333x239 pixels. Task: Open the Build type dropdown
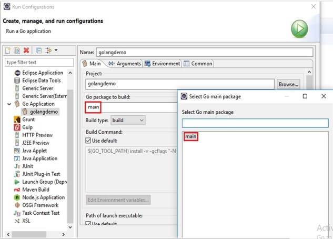[127, 120]
